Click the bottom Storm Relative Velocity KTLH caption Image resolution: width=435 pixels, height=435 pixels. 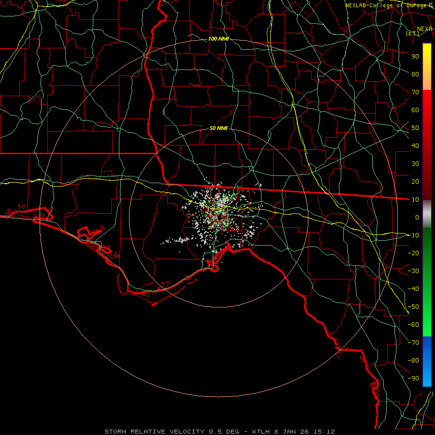[219, 432]
